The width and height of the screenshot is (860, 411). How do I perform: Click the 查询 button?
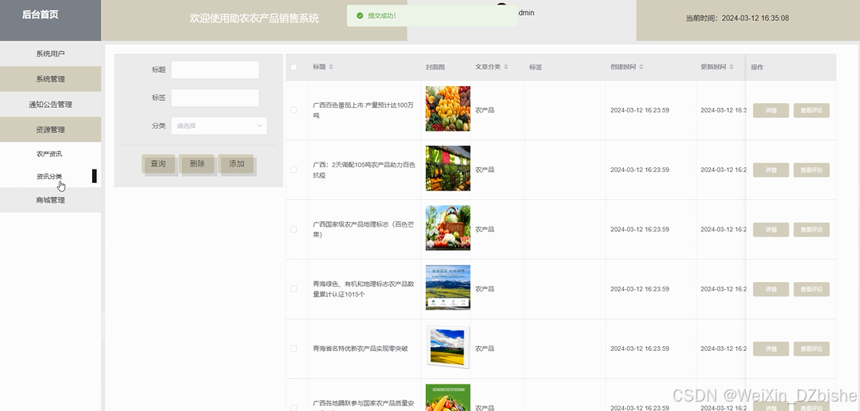159,164
